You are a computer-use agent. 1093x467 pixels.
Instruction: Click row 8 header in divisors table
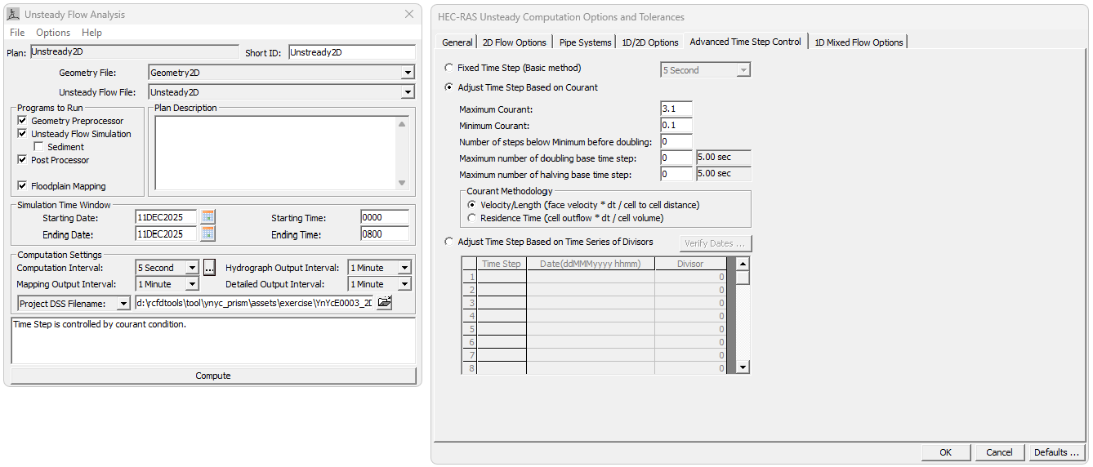(469, 368)
